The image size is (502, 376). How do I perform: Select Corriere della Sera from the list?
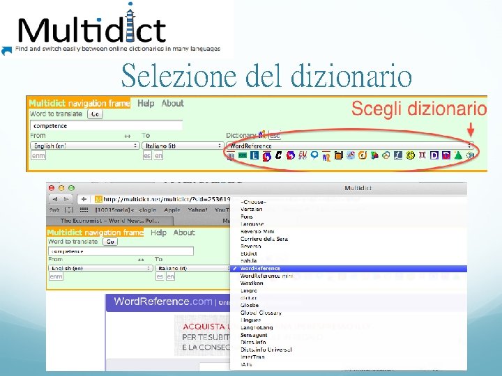264,239
